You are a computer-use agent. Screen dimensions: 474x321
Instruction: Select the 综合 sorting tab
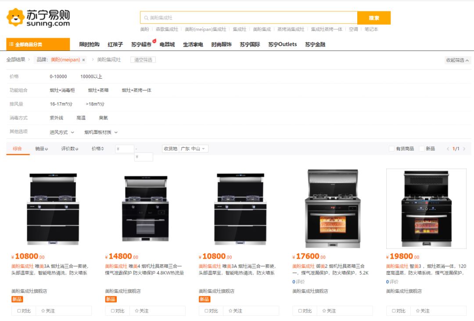(17, 148)
